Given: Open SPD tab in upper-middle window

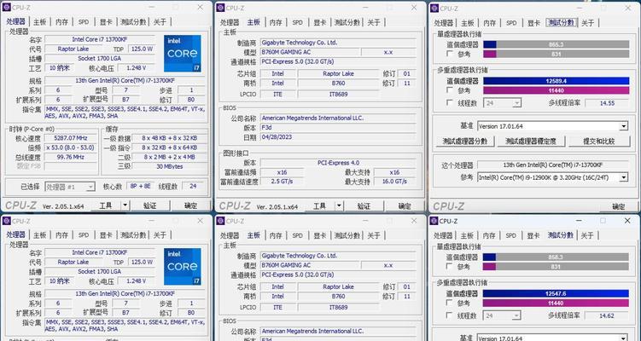Looking at the screenshot, I should coord(298,22).
